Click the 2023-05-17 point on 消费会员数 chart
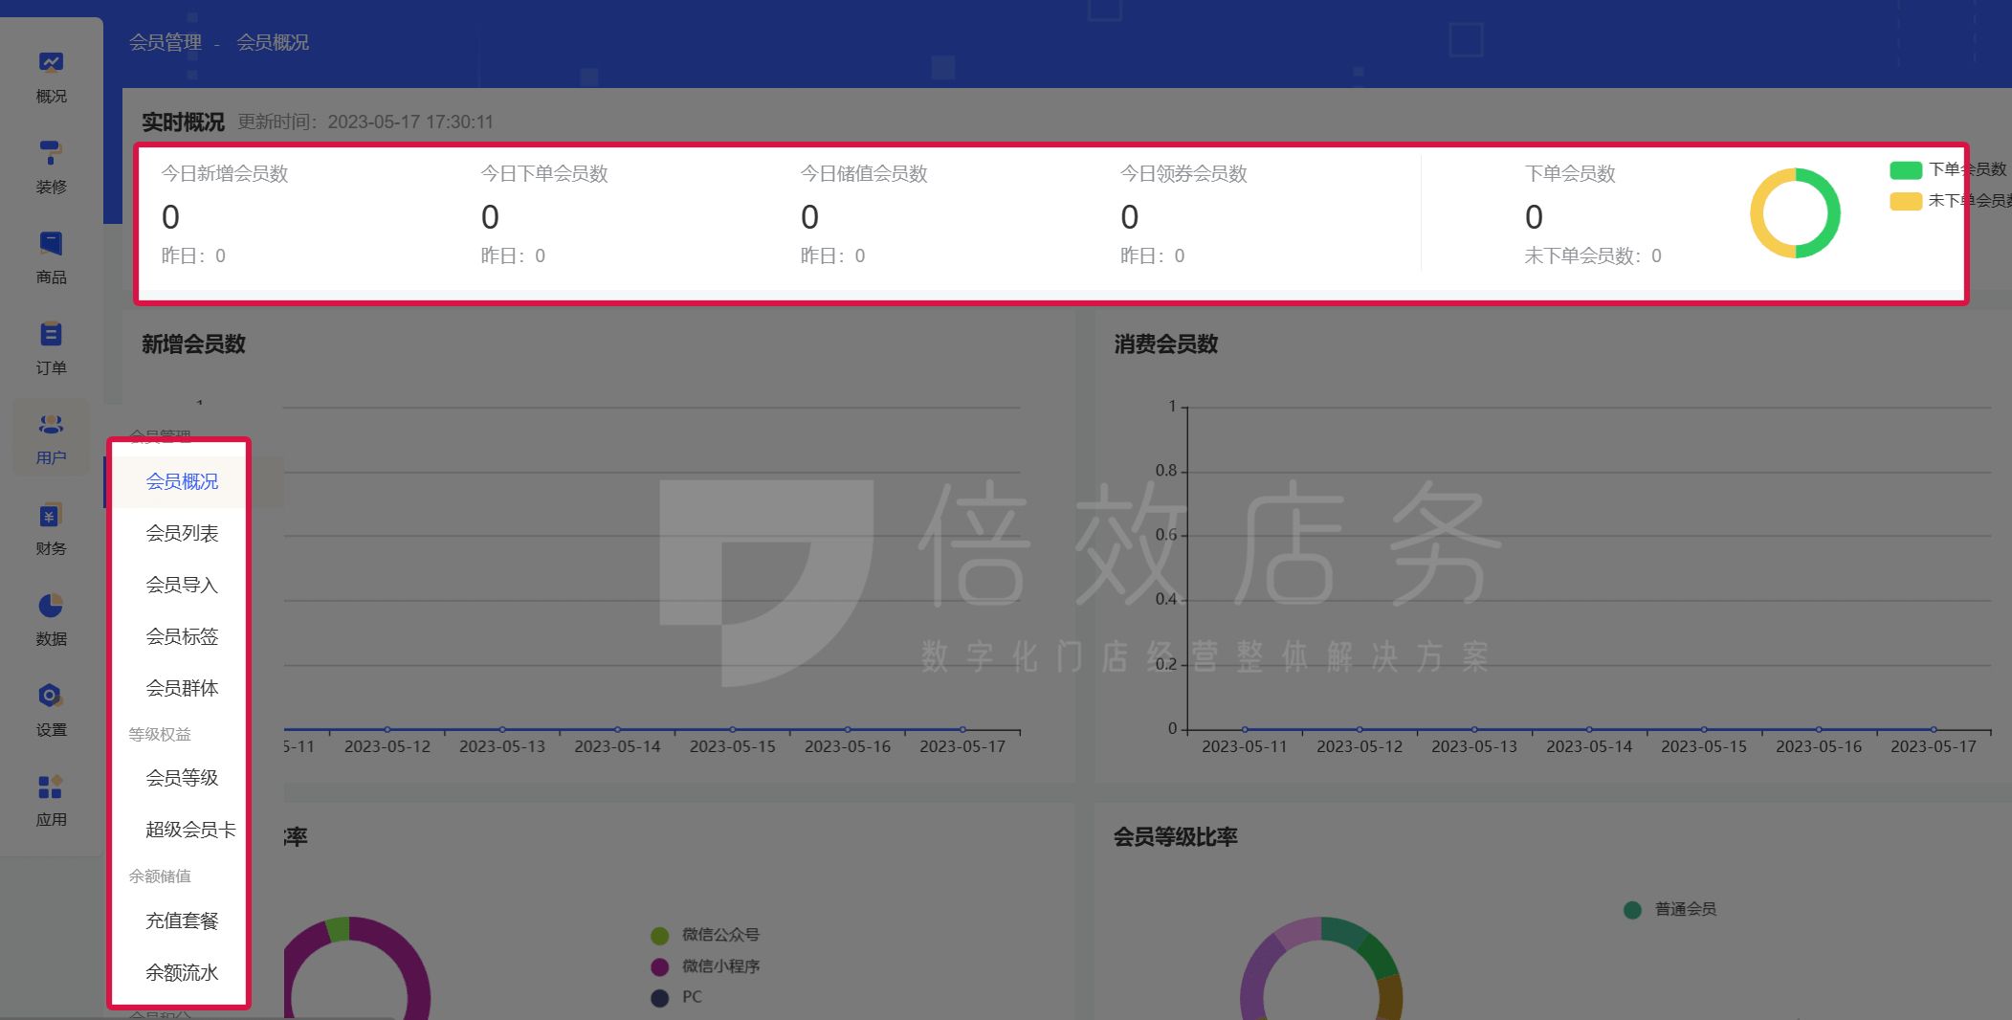 pyautogui.click(x=1935, y=729)
